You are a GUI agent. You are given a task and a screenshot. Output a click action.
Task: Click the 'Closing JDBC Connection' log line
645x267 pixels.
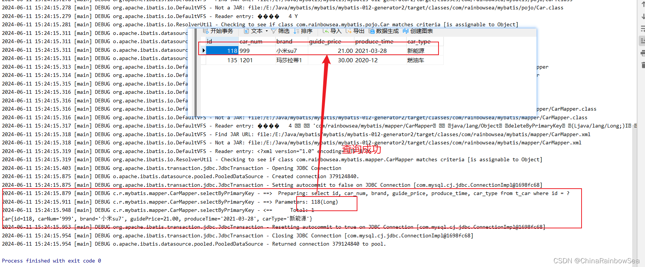(x=238, y=235)
